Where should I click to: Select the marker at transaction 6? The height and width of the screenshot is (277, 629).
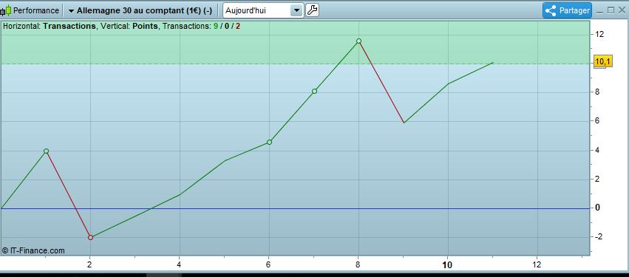click(x=269, y=143)
